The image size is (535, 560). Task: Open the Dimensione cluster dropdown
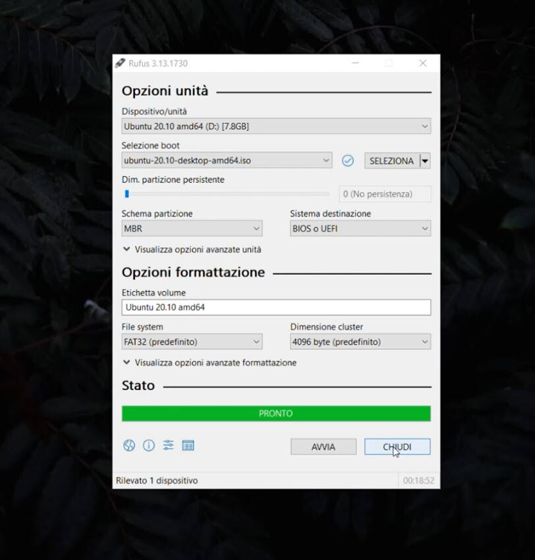coord(360,341)
